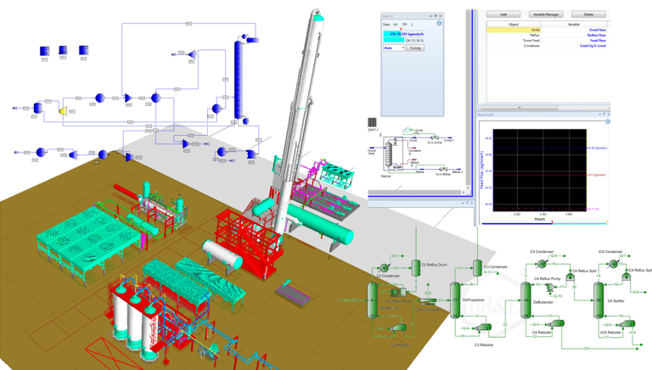Viewport: 652px width, 370px height.
Task: Click the PV value bar on faceplate
Action: click(403, 34)
